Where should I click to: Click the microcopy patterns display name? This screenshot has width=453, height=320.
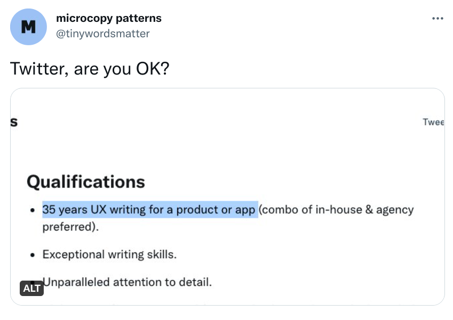pyautogui.click(x=109, y=18)
